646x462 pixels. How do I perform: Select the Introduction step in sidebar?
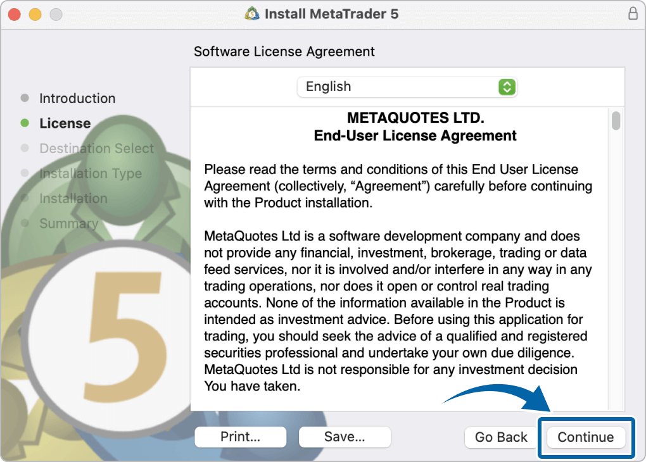tap(77, 98)
